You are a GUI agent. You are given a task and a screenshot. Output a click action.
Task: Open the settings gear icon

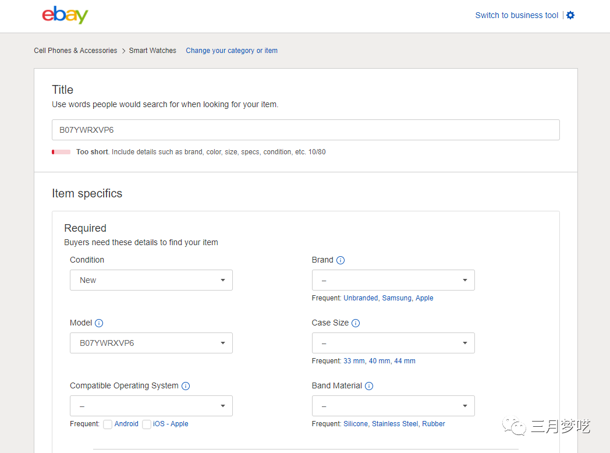(x=570, y=15)
